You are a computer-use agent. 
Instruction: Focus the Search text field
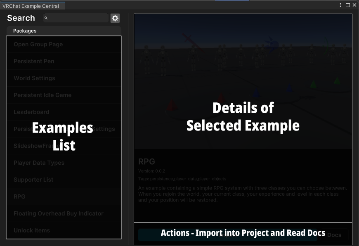(76, 18)
